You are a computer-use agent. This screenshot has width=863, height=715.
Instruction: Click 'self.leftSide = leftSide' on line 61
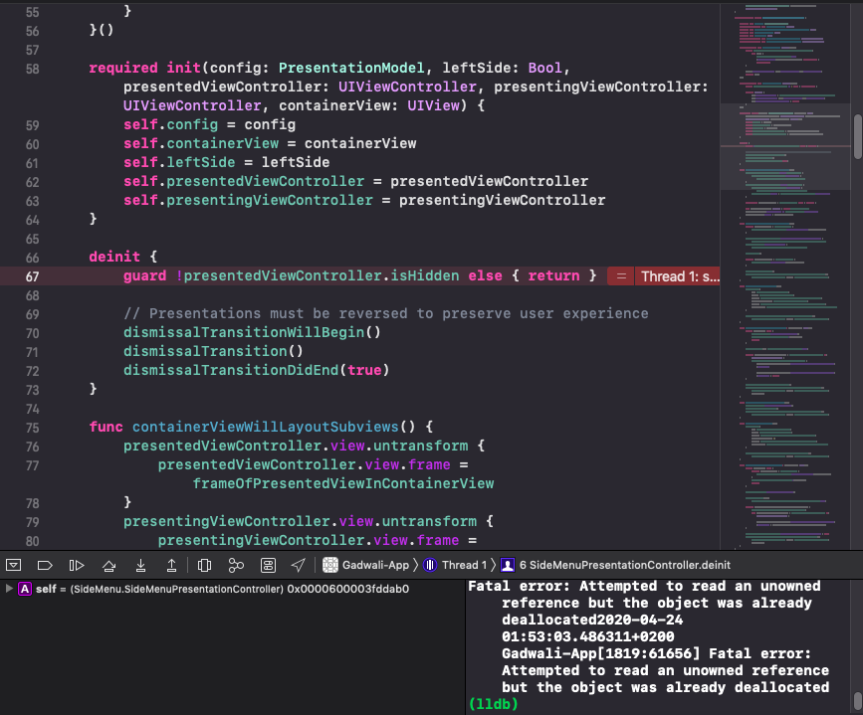[226, 162]
